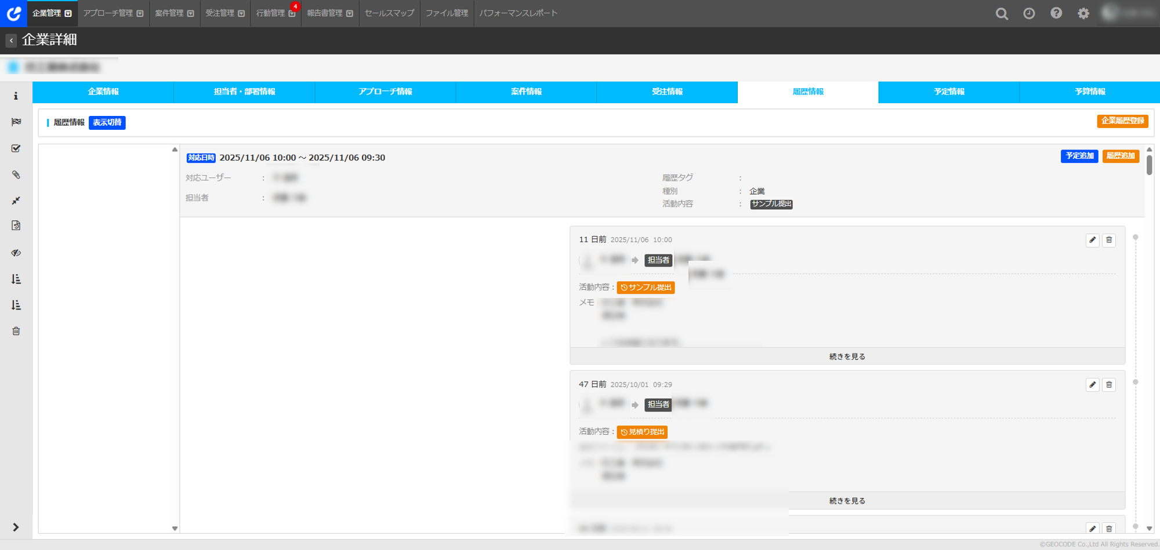Screen dimensions: 1160x550
Task: Click the left panel scroll-down arrow
Action: tap(175, 529)
